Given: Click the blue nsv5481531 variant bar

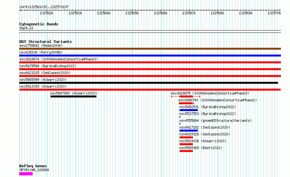Looking at the screenshot, I should (189, 110).
